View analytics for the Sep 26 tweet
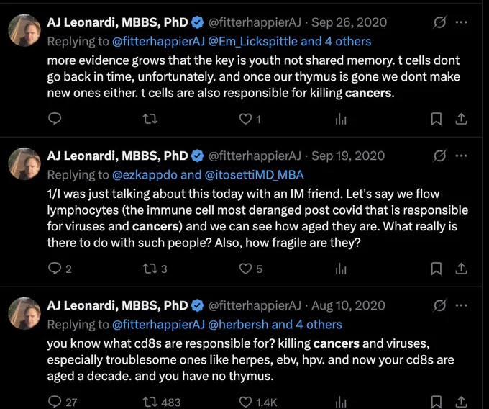The image size is (489, 409). pyautogui.click(x=341, y=119)
